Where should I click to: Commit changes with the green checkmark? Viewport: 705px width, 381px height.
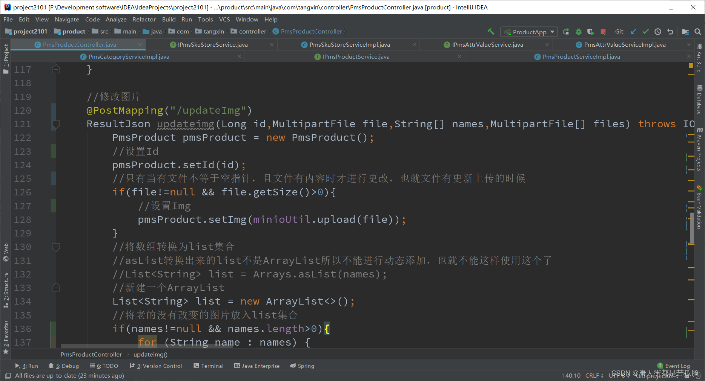[x=646, y=32]
